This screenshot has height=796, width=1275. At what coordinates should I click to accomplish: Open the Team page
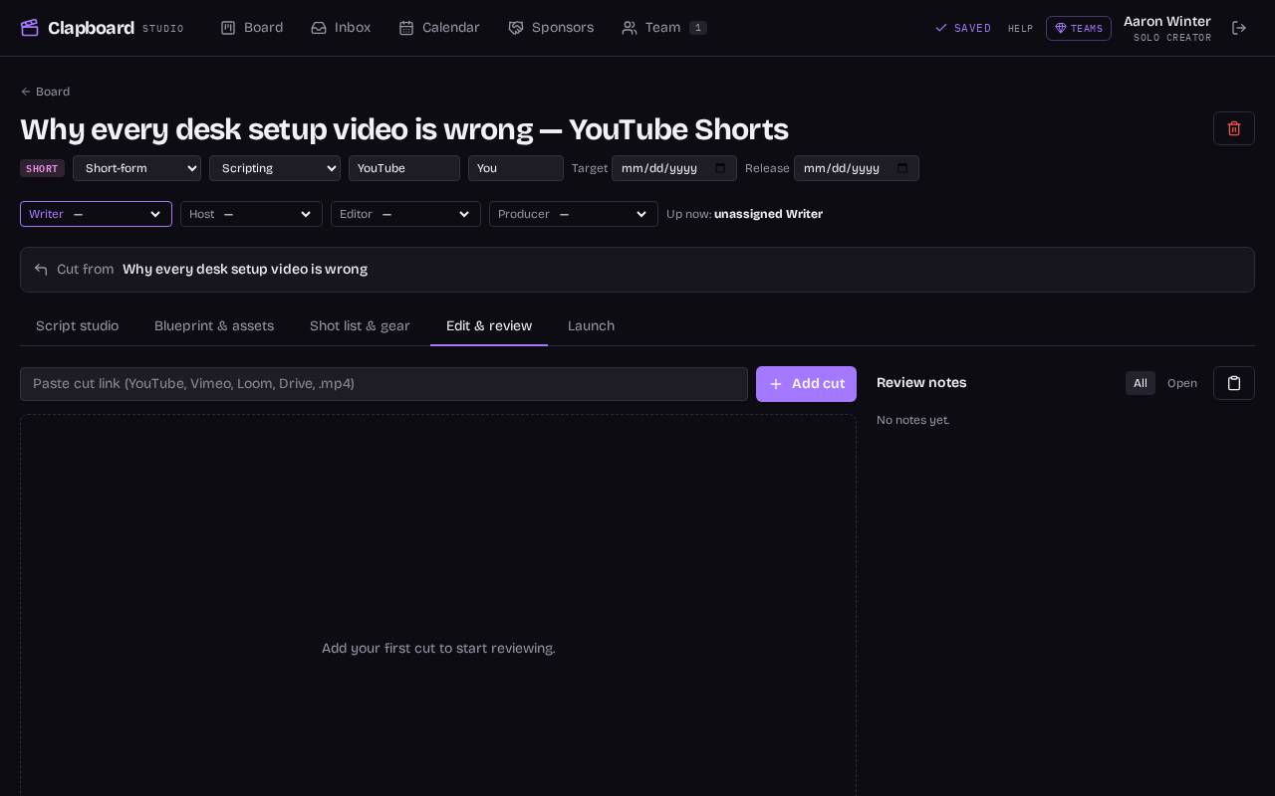pos(664,28)
